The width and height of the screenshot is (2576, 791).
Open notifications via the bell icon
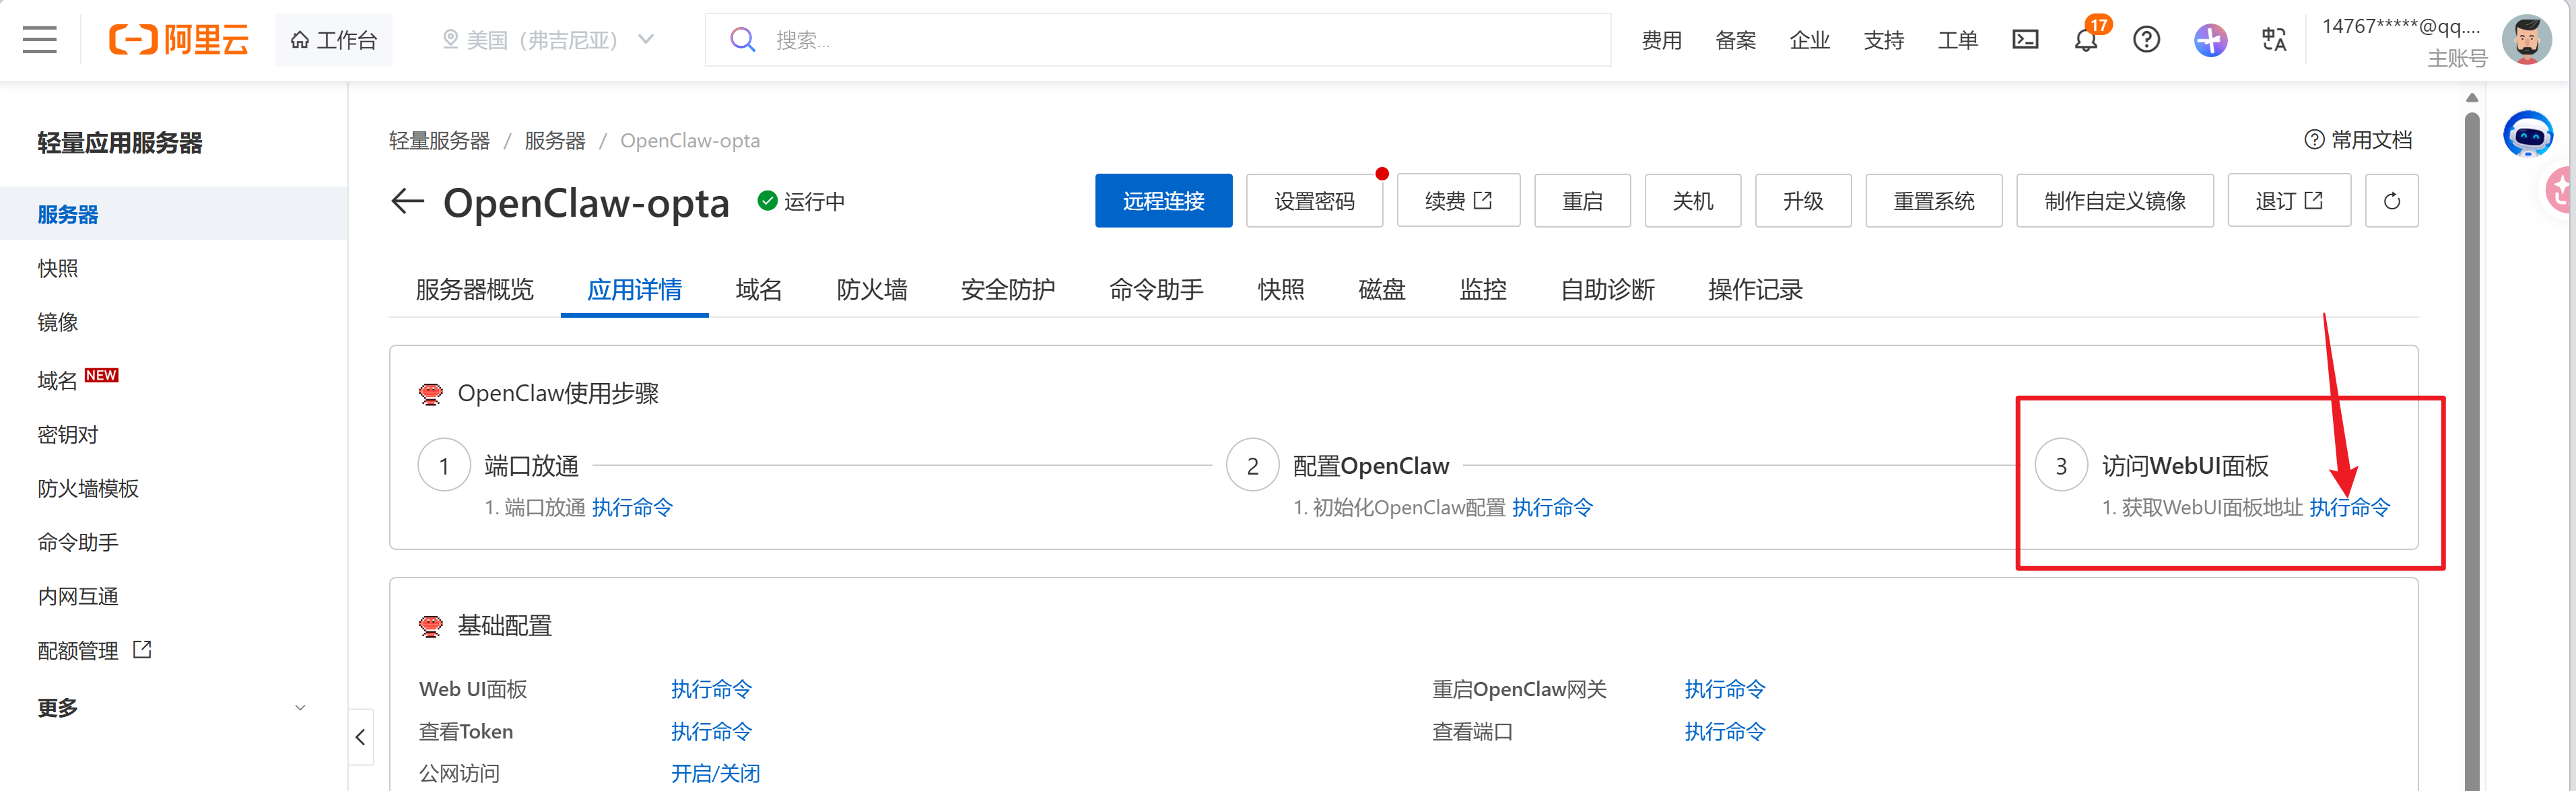tap(2086, 40)
